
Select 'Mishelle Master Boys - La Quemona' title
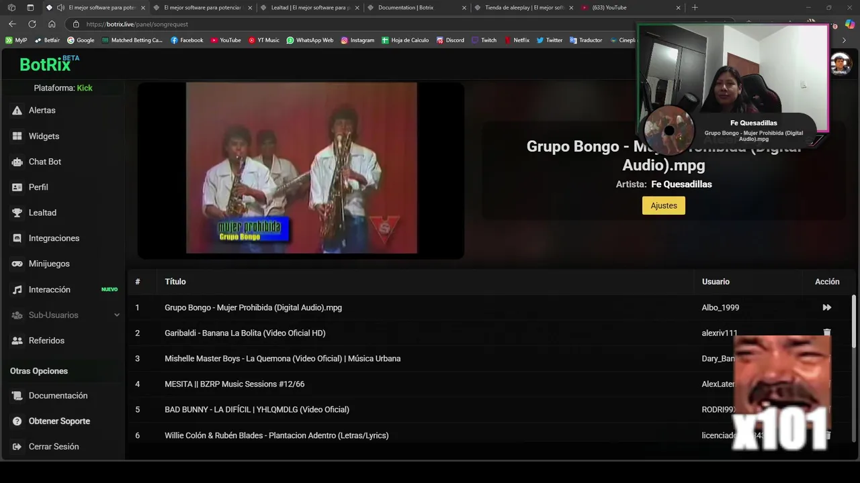(x=283, y=359)
